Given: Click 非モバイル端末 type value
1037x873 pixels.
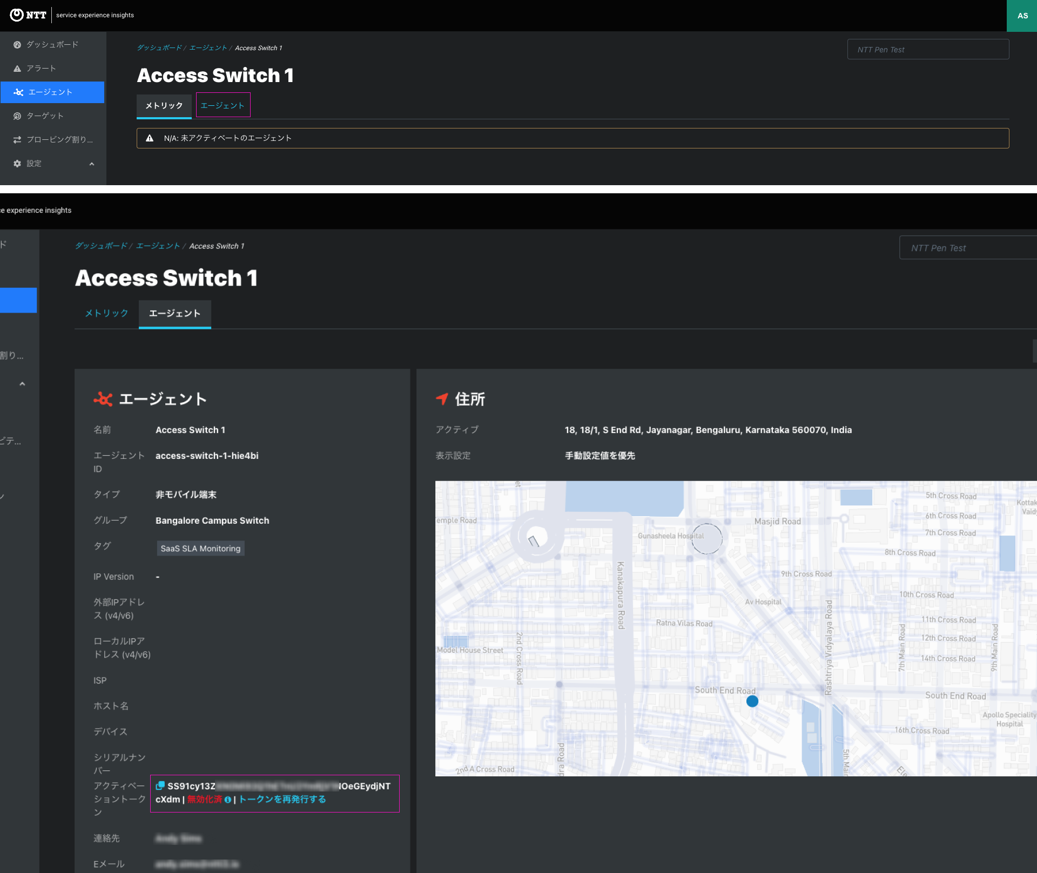Looking at the screenshot, I should click(x=186, y=495).
